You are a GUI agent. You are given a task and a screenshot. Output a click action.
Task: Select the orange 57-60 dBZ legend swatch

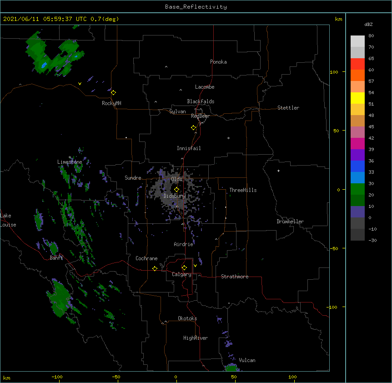pyautogui.click(x=357, y=75)
